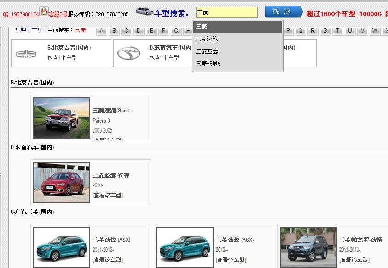The height and width of the screenshot is (268, 388).
Task: Click the D-东南汽车(国内) section heading
Action: [32, 147]
